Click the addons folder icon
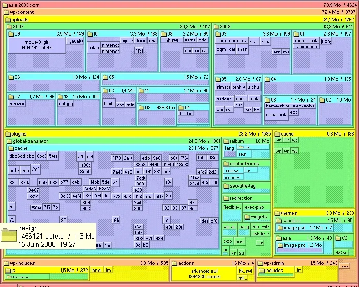The width and height of the screenshot is (359, 287). coord(175,263)
